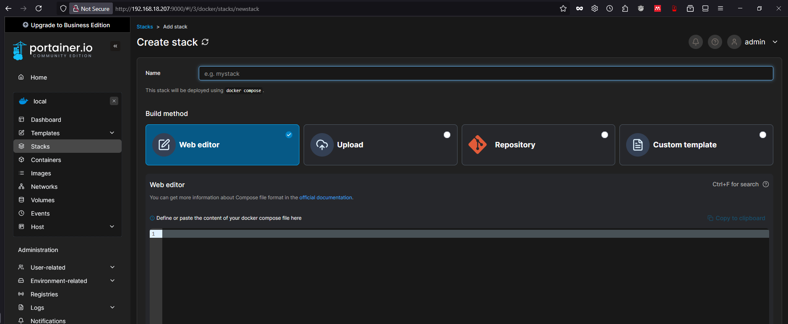This screenshot has width=788, height=324.
Task: Go back with the browser back arrow
Action: pyautogui.click(x=8, y=8)
